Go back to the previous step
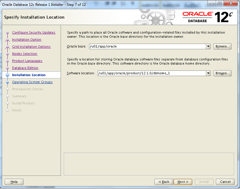240x189 pixels. (x=164, y=182)
